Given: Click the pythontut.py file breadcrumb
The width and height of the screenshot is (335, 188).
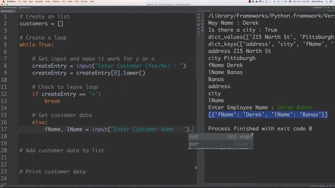Looking at the screenshot, I should pyautogui.click(x=25, y=7).
